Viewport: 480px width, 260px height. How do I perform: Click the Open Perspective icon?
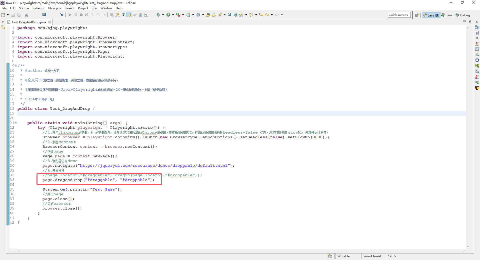coord(417,15)
